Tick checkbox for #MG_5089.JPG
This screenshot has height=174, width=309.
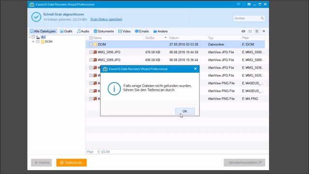[91, 60]
